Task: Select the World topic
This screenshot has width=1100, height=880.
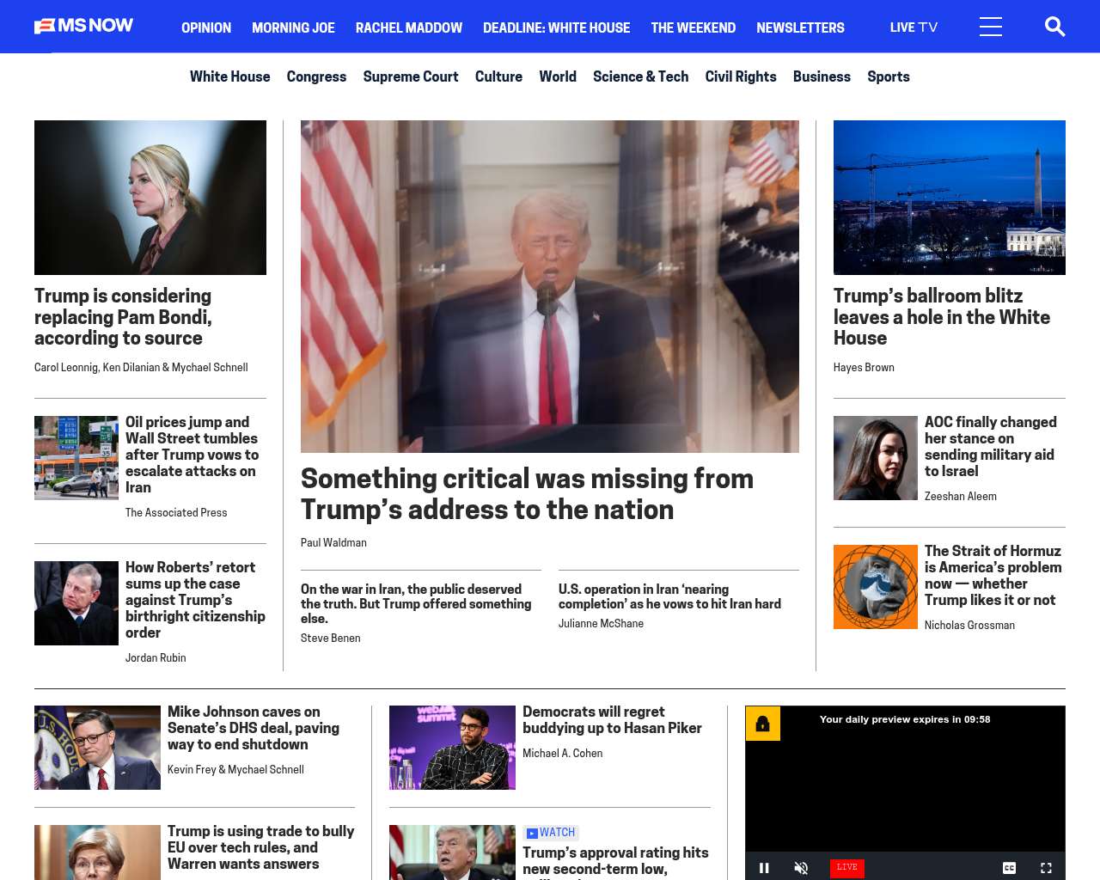Action: (558, 76)
